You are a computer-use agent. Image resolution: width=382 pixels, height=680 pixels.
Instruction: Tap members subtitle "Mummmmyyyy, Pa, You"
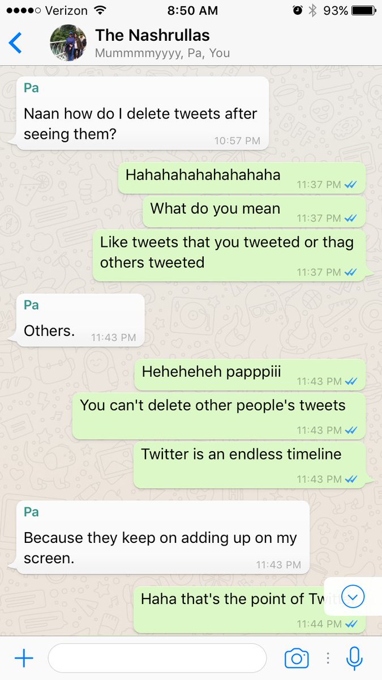162,53
